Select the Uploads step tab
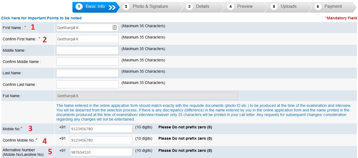 (x=288, y=6)
